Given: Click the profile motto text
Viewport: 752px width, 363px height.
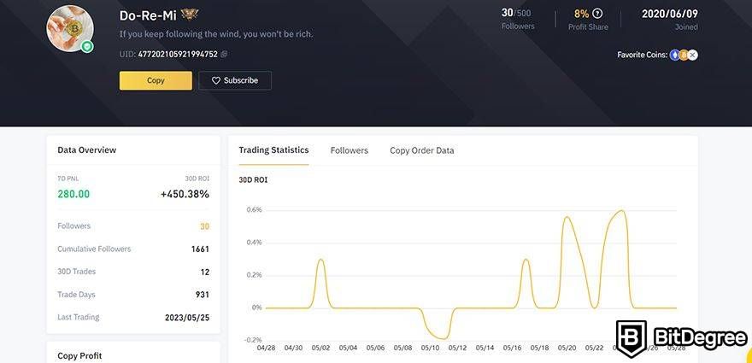Looking at the screenshot, I should (x=216, y=34).
